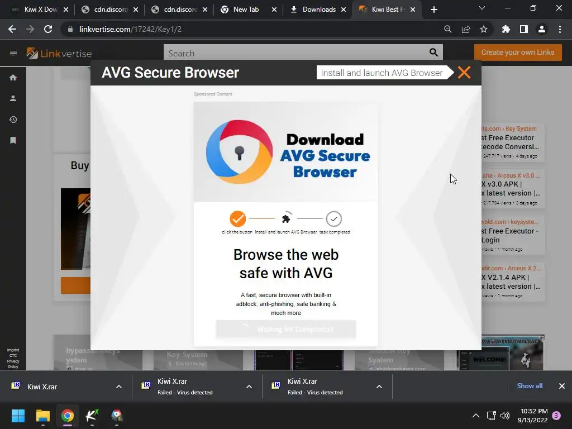Reload the Linkvertise page
Image resolution: width=572 pixels, height=429 pixels.
[x=48, y=29]
